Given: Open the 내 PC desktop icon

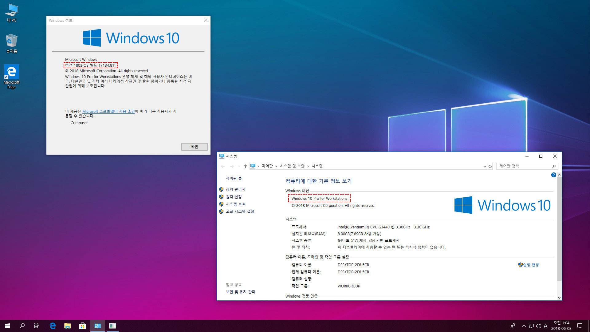Looking at the screenshot, I should pos(12,13).
